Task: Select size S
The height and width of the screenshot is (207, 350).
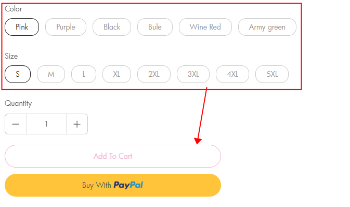Action: [x=18, y=74]
